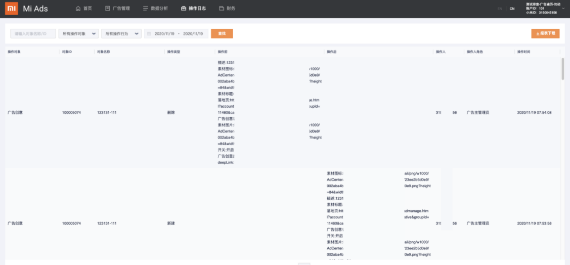Switch to the 财务 tab
The width and height of the screenshot is (570, 265).
[x=231, y=9]
